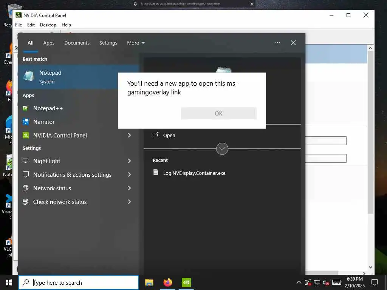
Task: Click the recent file document icon
Action: click(156, 172)
